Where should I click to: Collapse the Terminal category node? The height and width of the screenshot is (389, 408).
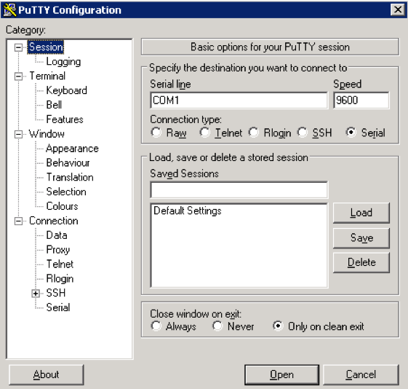click(18, 76)
